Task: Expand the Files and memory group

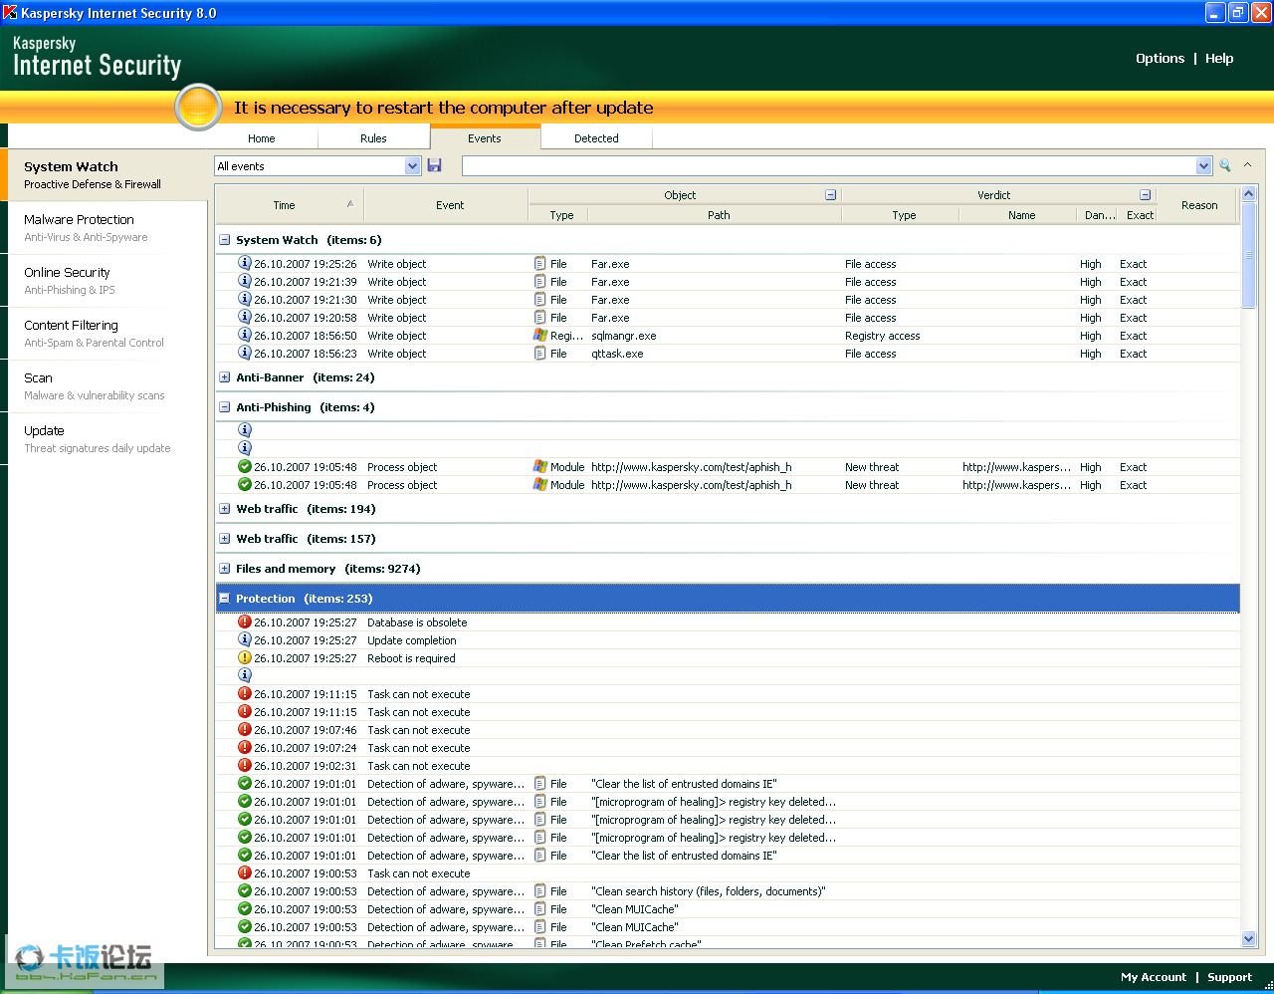Action: click(225, 569)
